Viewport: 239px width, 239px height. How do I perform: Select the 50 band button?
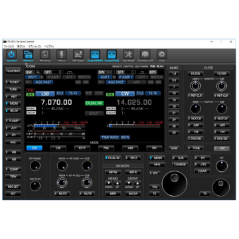tap(174, 133)
